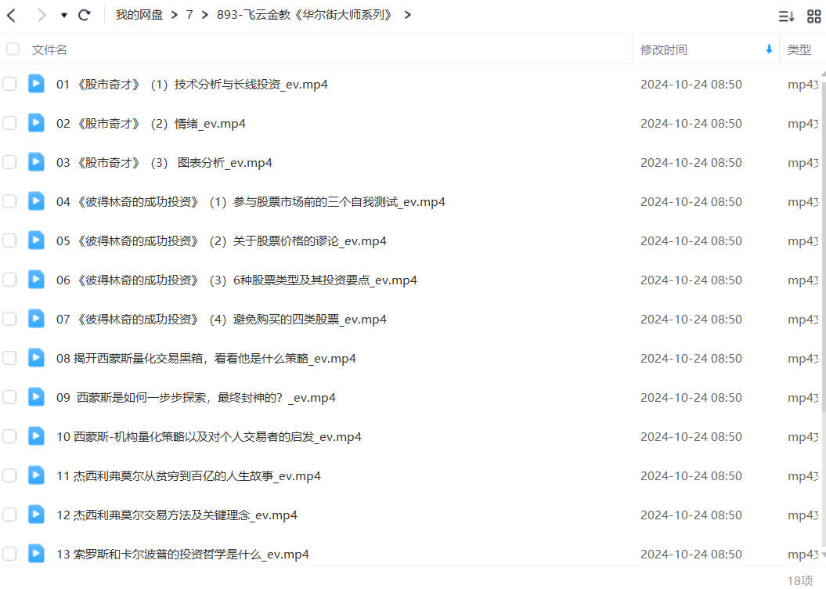826x589 pixels.
Task: Click video icon of 08 量化交易黑箱
Action: click(36, 357)
